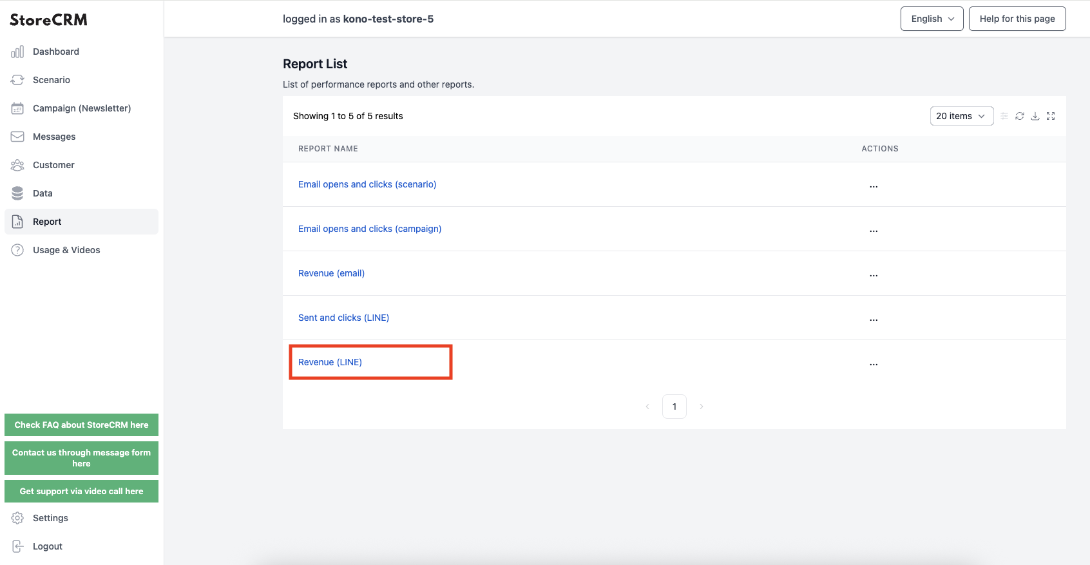Open Sent and clicks (LINE) report
Image resolution: width=1090 pixels, height=565 pixels.
pyautogui.click(x=343, y=318)
